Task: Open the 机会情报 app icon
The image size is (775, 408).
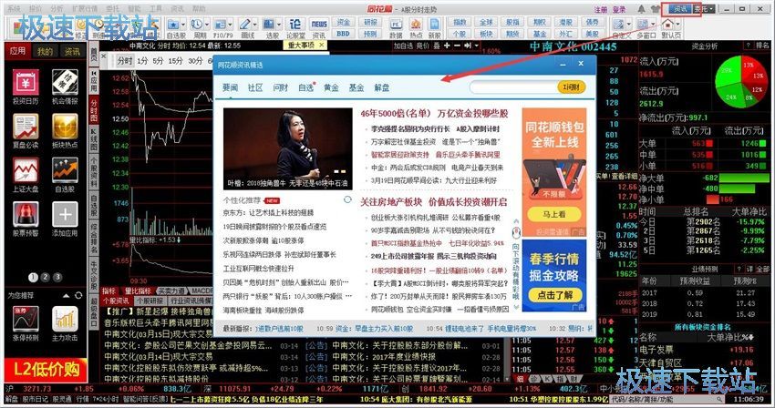Action: point(65,83)
